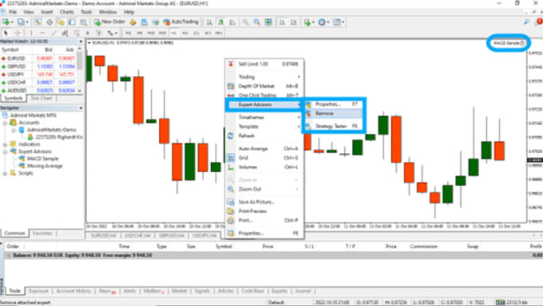Toggle the Auto Scroll chart icon
543x306 pixels.
pyautogui.click(x=282, y=22)
